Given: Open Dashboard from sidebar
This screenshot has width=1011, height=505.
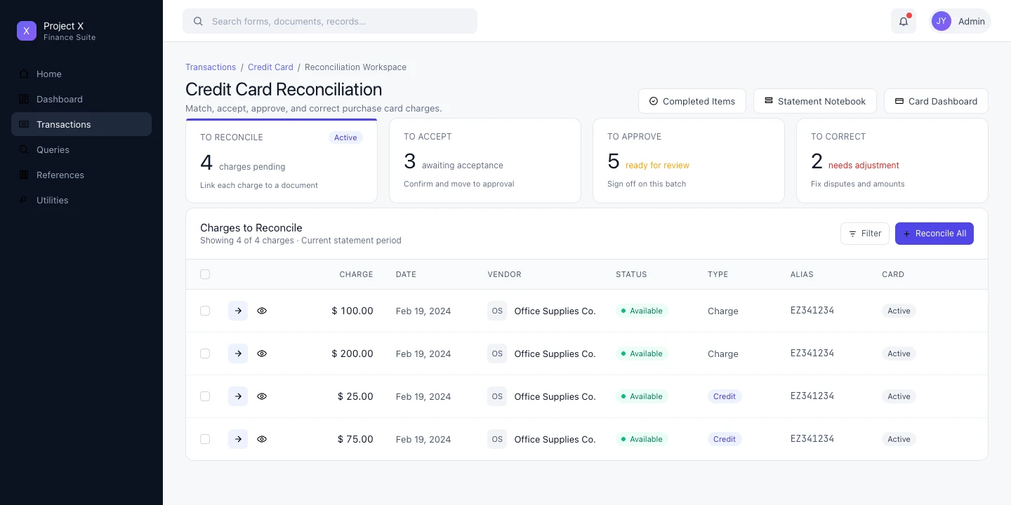Looking at the screenshot, I should pos(81,99).
